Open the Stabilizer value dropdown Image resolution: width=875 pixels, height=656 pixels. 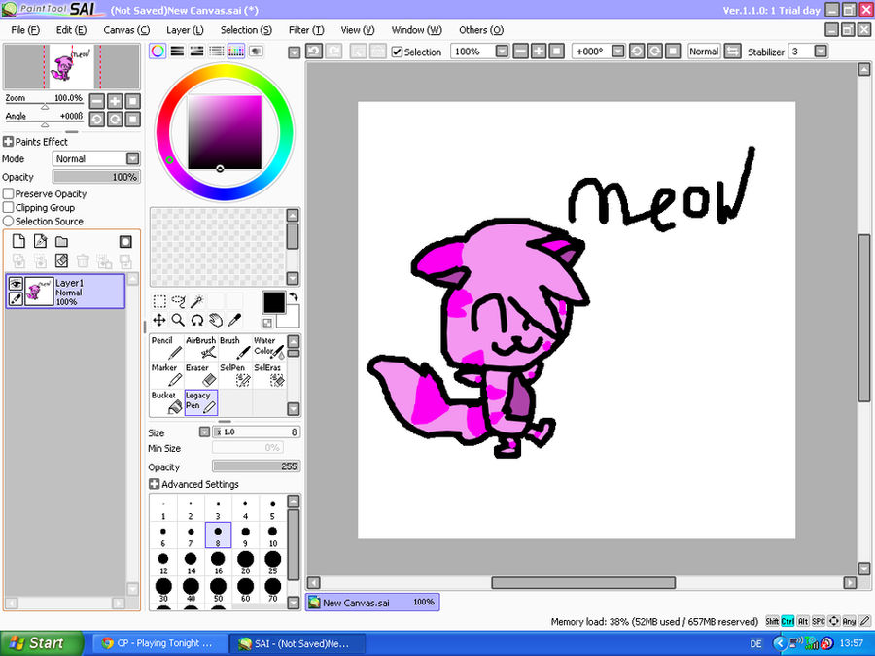coord(821,52)
